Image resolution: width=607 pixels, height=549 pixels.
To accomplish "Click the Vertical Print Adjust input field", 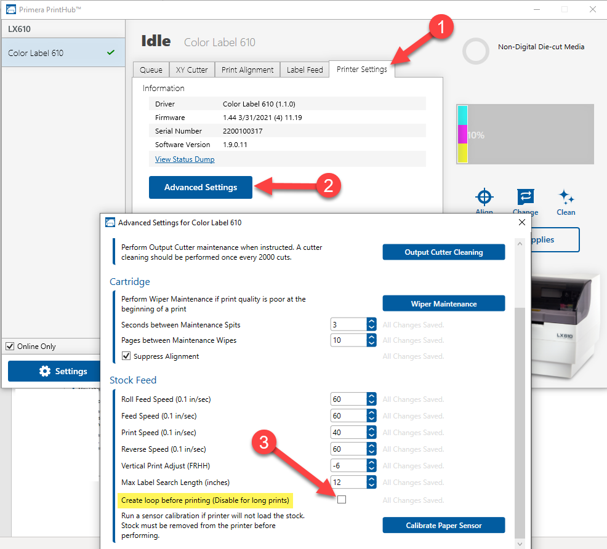I will (x=348, y=466).
